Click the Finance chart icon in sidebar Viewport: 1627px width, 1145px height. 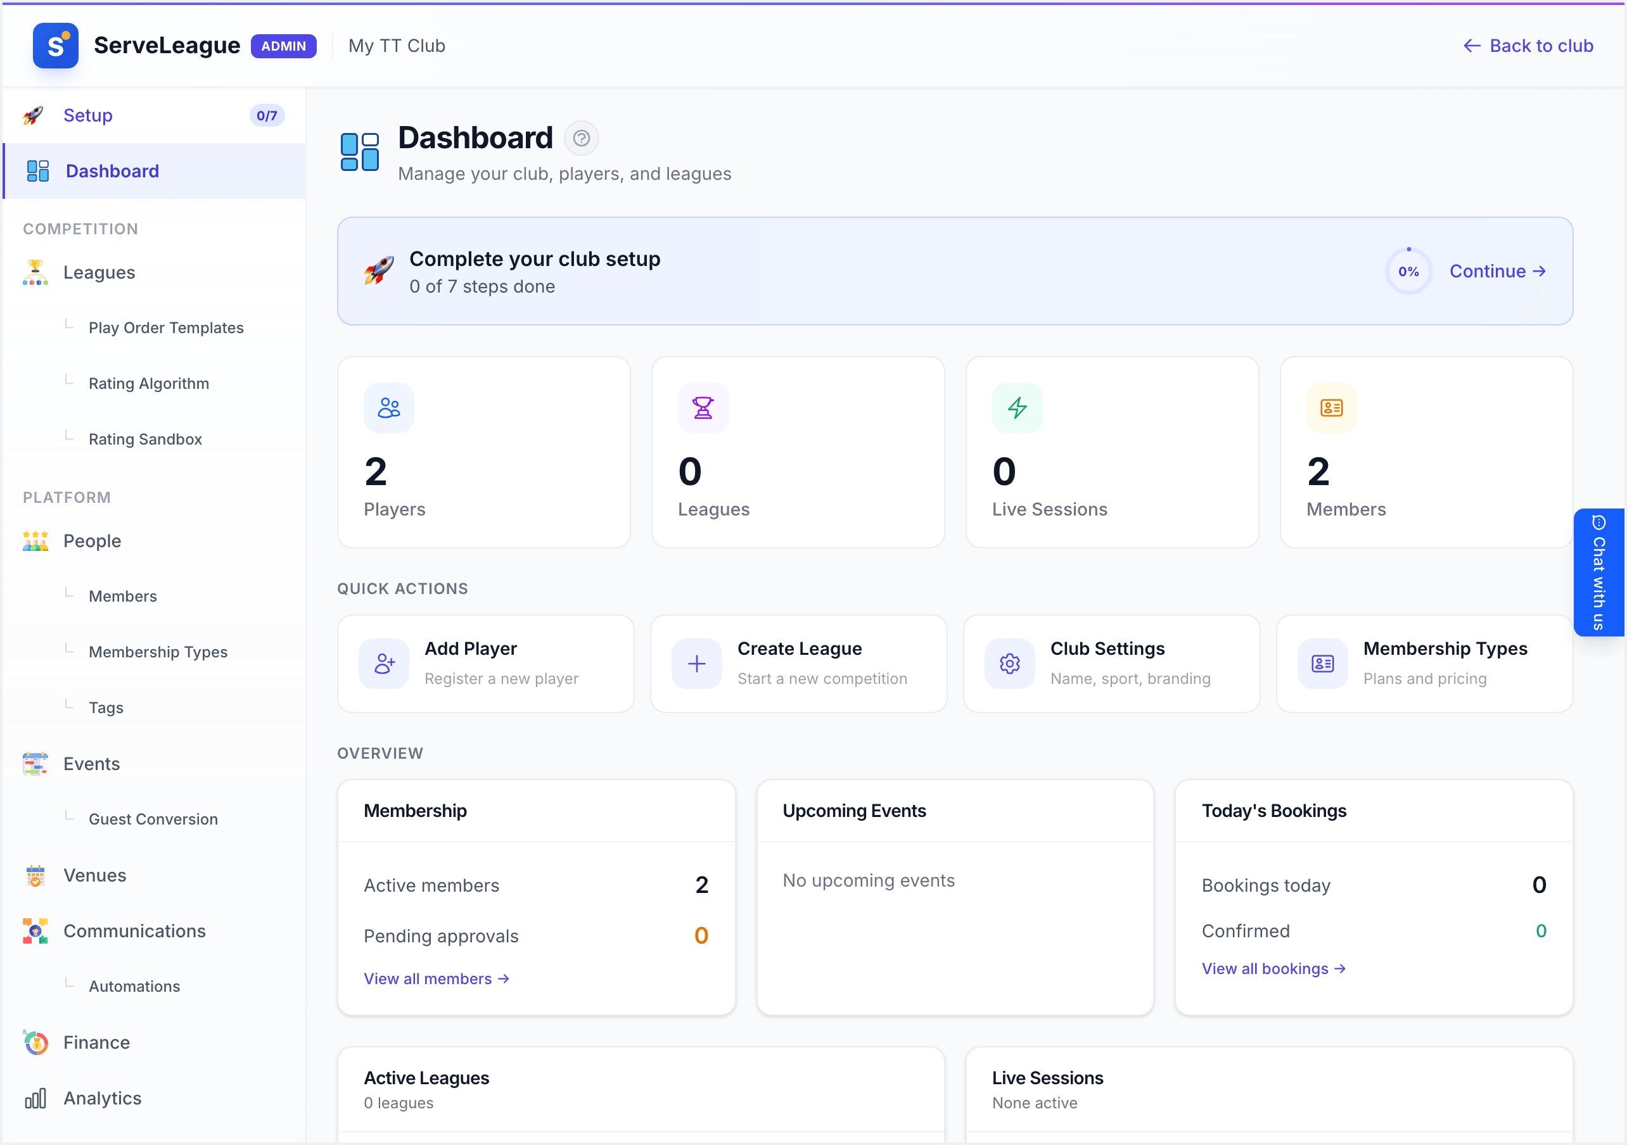tap(35, 1042)
